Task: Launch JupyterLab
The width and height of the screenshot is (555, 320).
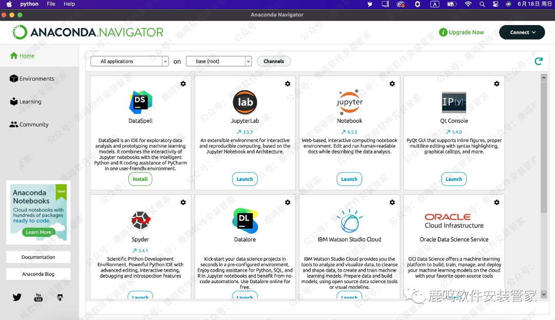Action: point(245,179)
